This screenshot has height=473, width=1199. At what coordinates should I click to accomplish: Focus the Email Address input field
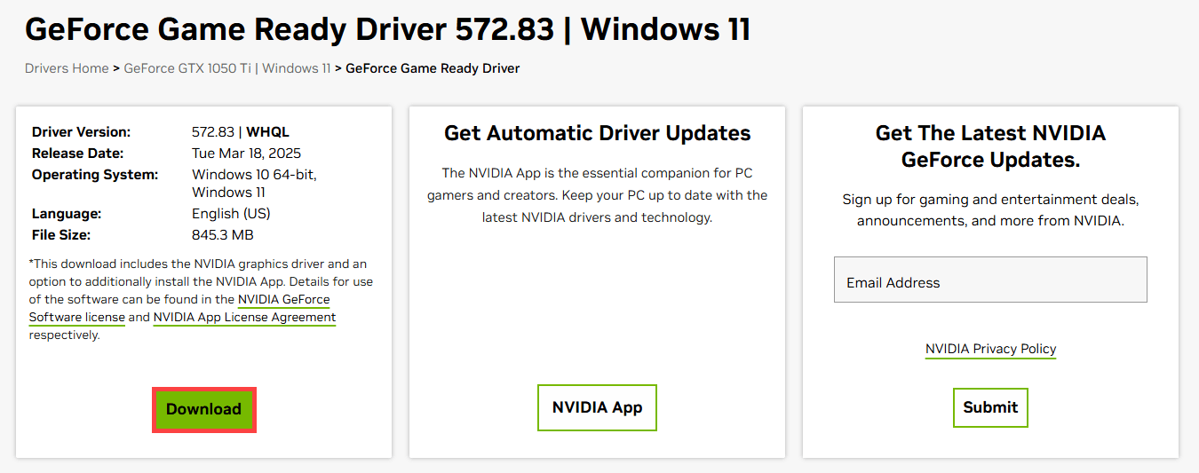(989, 282)
